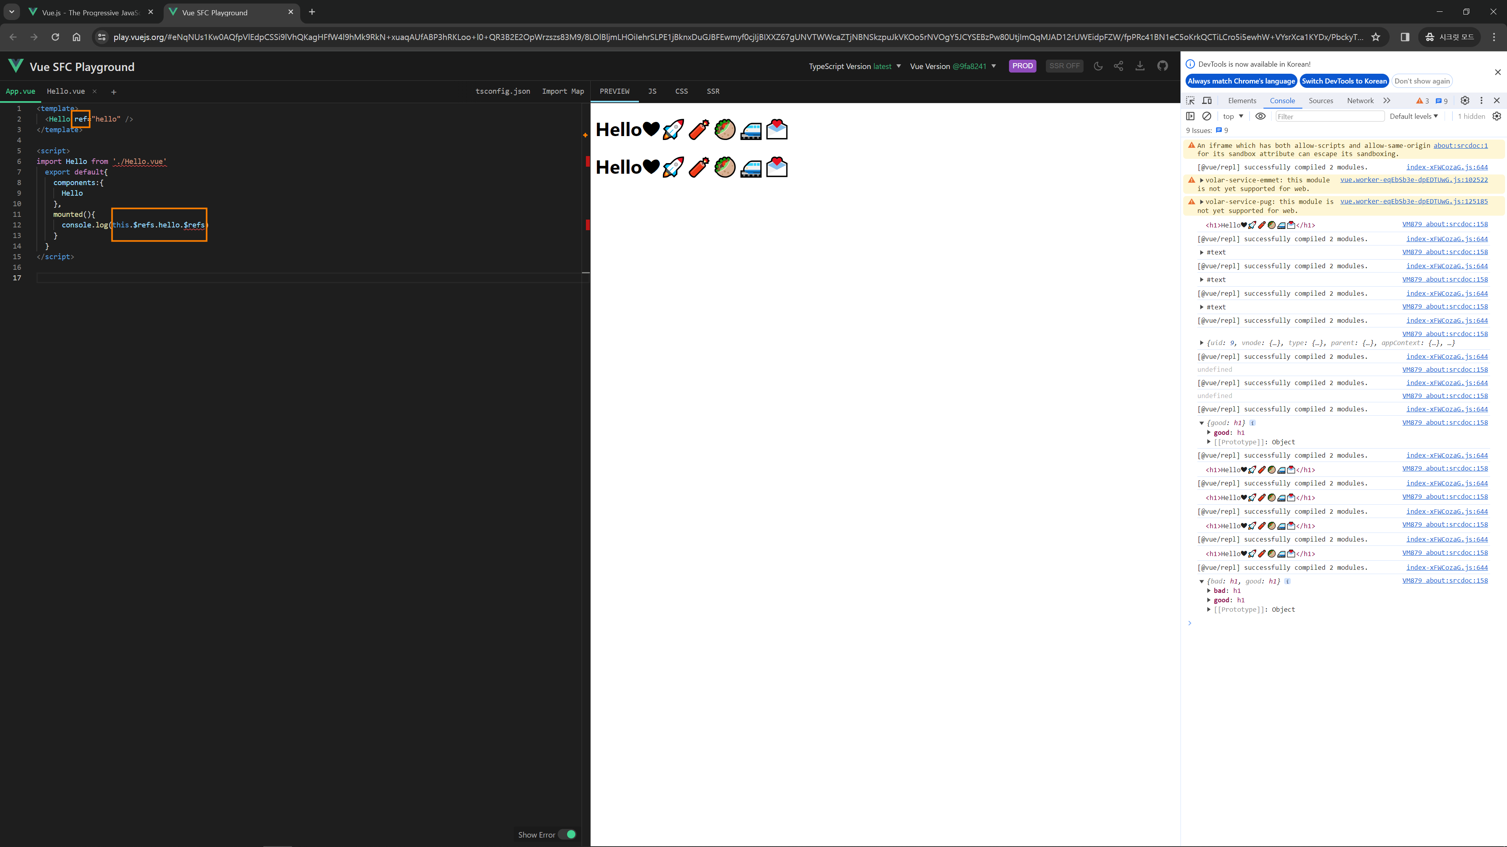Download project files icon
Screen dimensions: 1507x847
click(1140, 66)
